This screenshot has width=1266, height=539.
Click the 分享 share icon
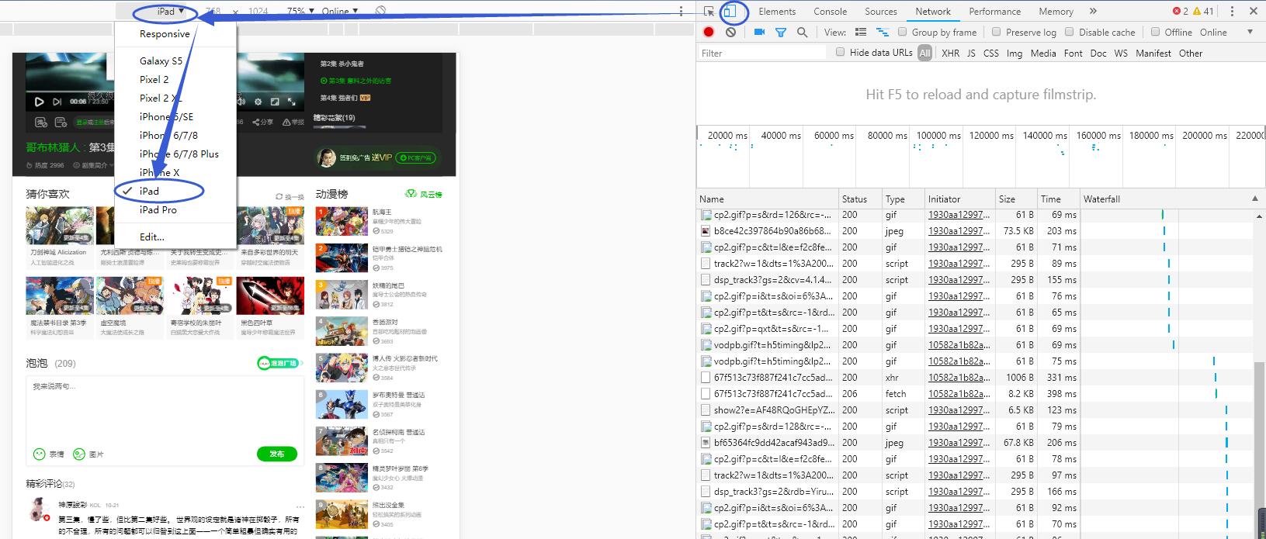(x=262, y=122)
